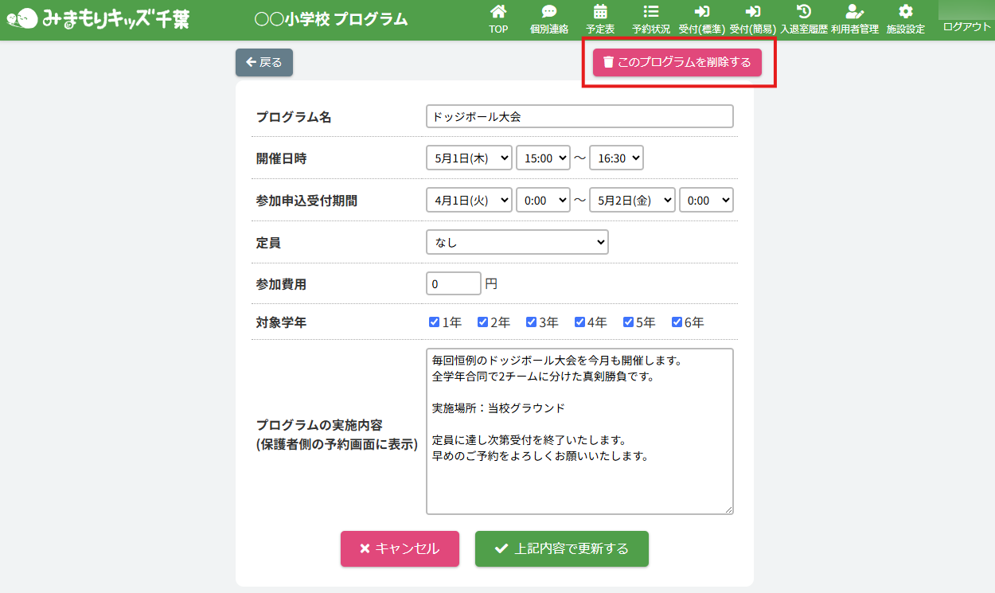Open 受付(標準) sign-in icon

701,12
